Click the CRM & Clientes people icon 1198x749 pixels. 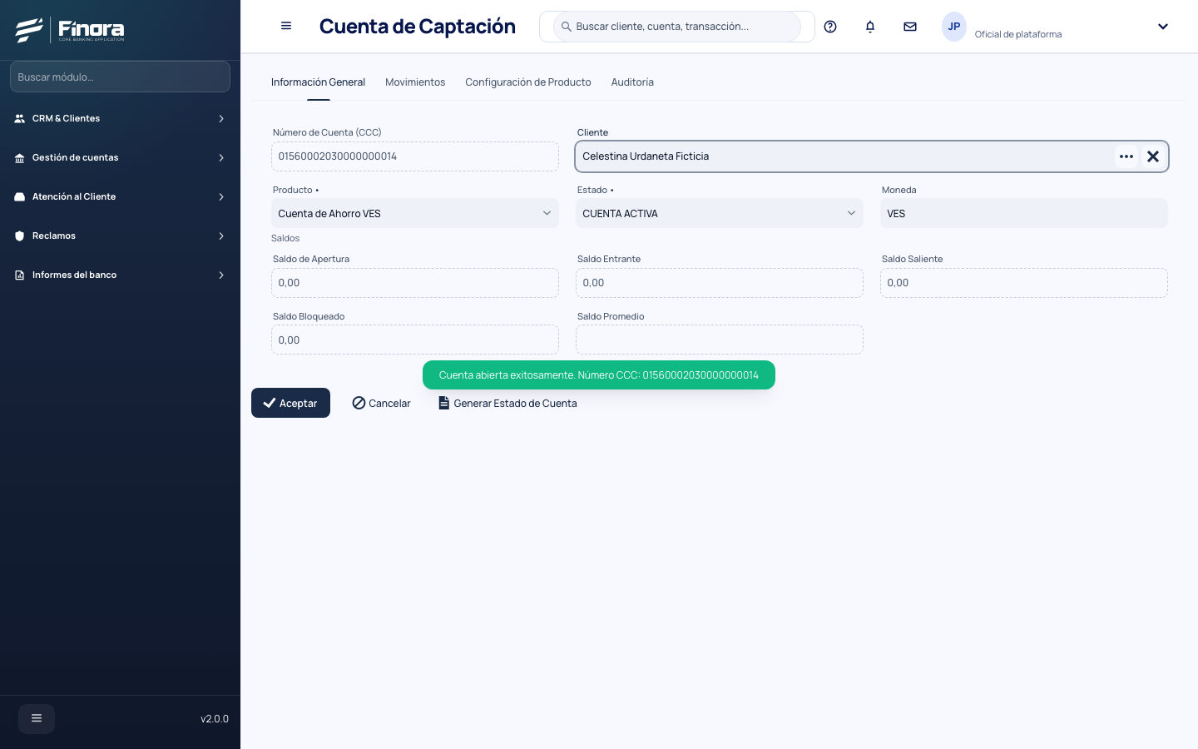coord(20,119)
